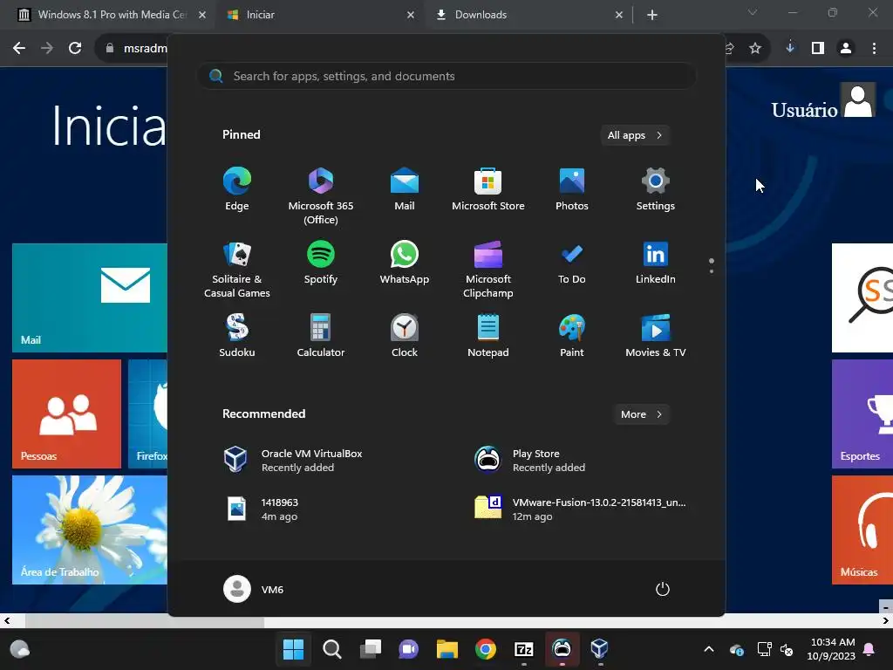Viewport: 893px width, 670px height.
Task: Launch WhatsApp
Action: click(x=405, y=263)
